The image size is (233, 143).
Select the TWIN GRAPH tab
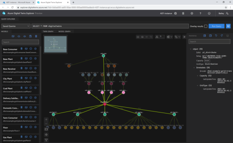tap(48, 31)
